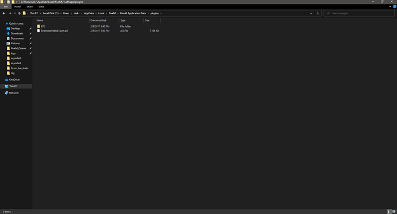Click Local Disk (C:) in the breadcrumb
The image size is (397, 214).
[51, 13]
